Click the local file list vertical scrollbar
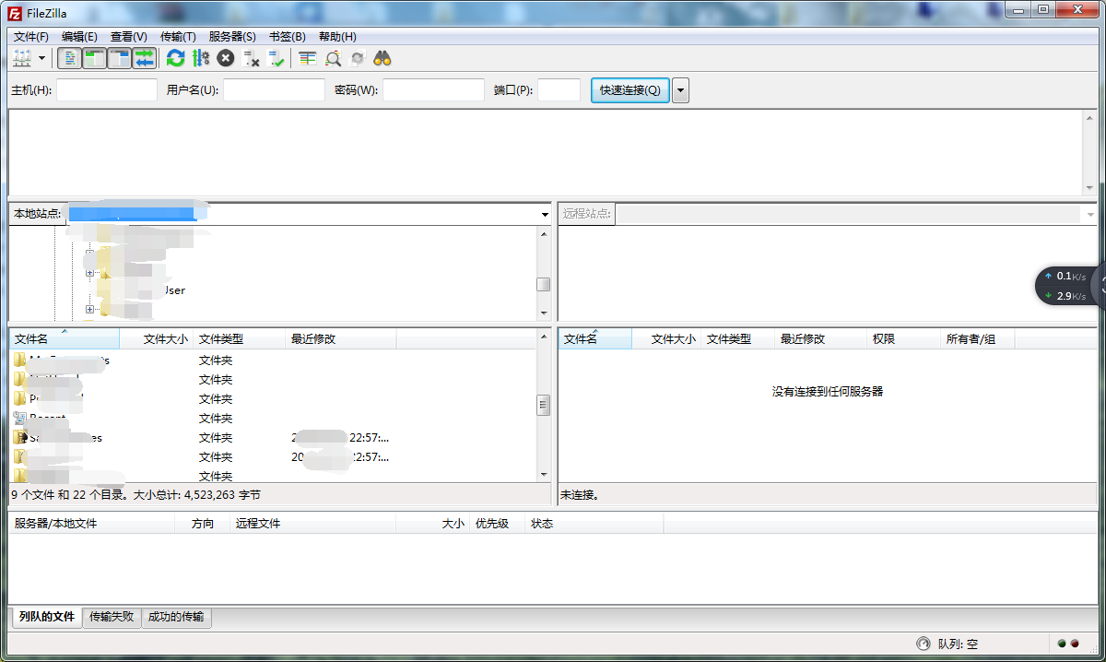Screen dimensions: 1106x662 544,405
